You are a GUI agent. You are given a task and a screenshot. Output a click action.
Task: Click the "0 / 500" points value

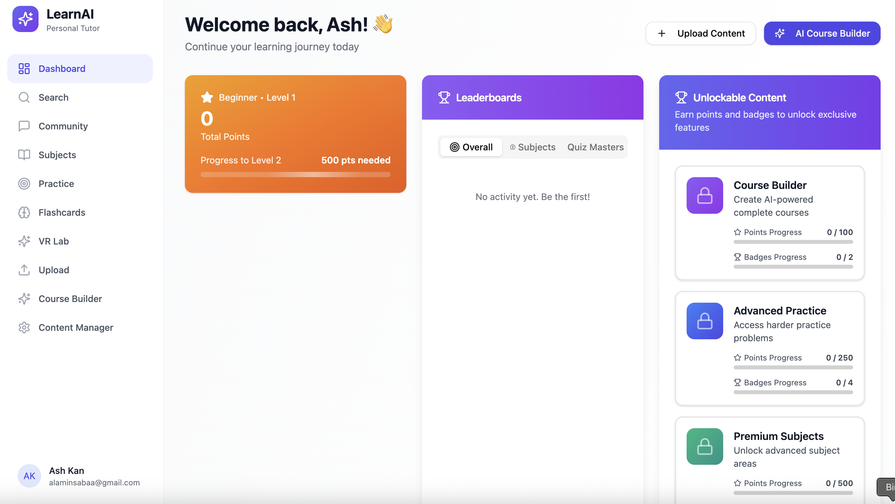(839, 483)
